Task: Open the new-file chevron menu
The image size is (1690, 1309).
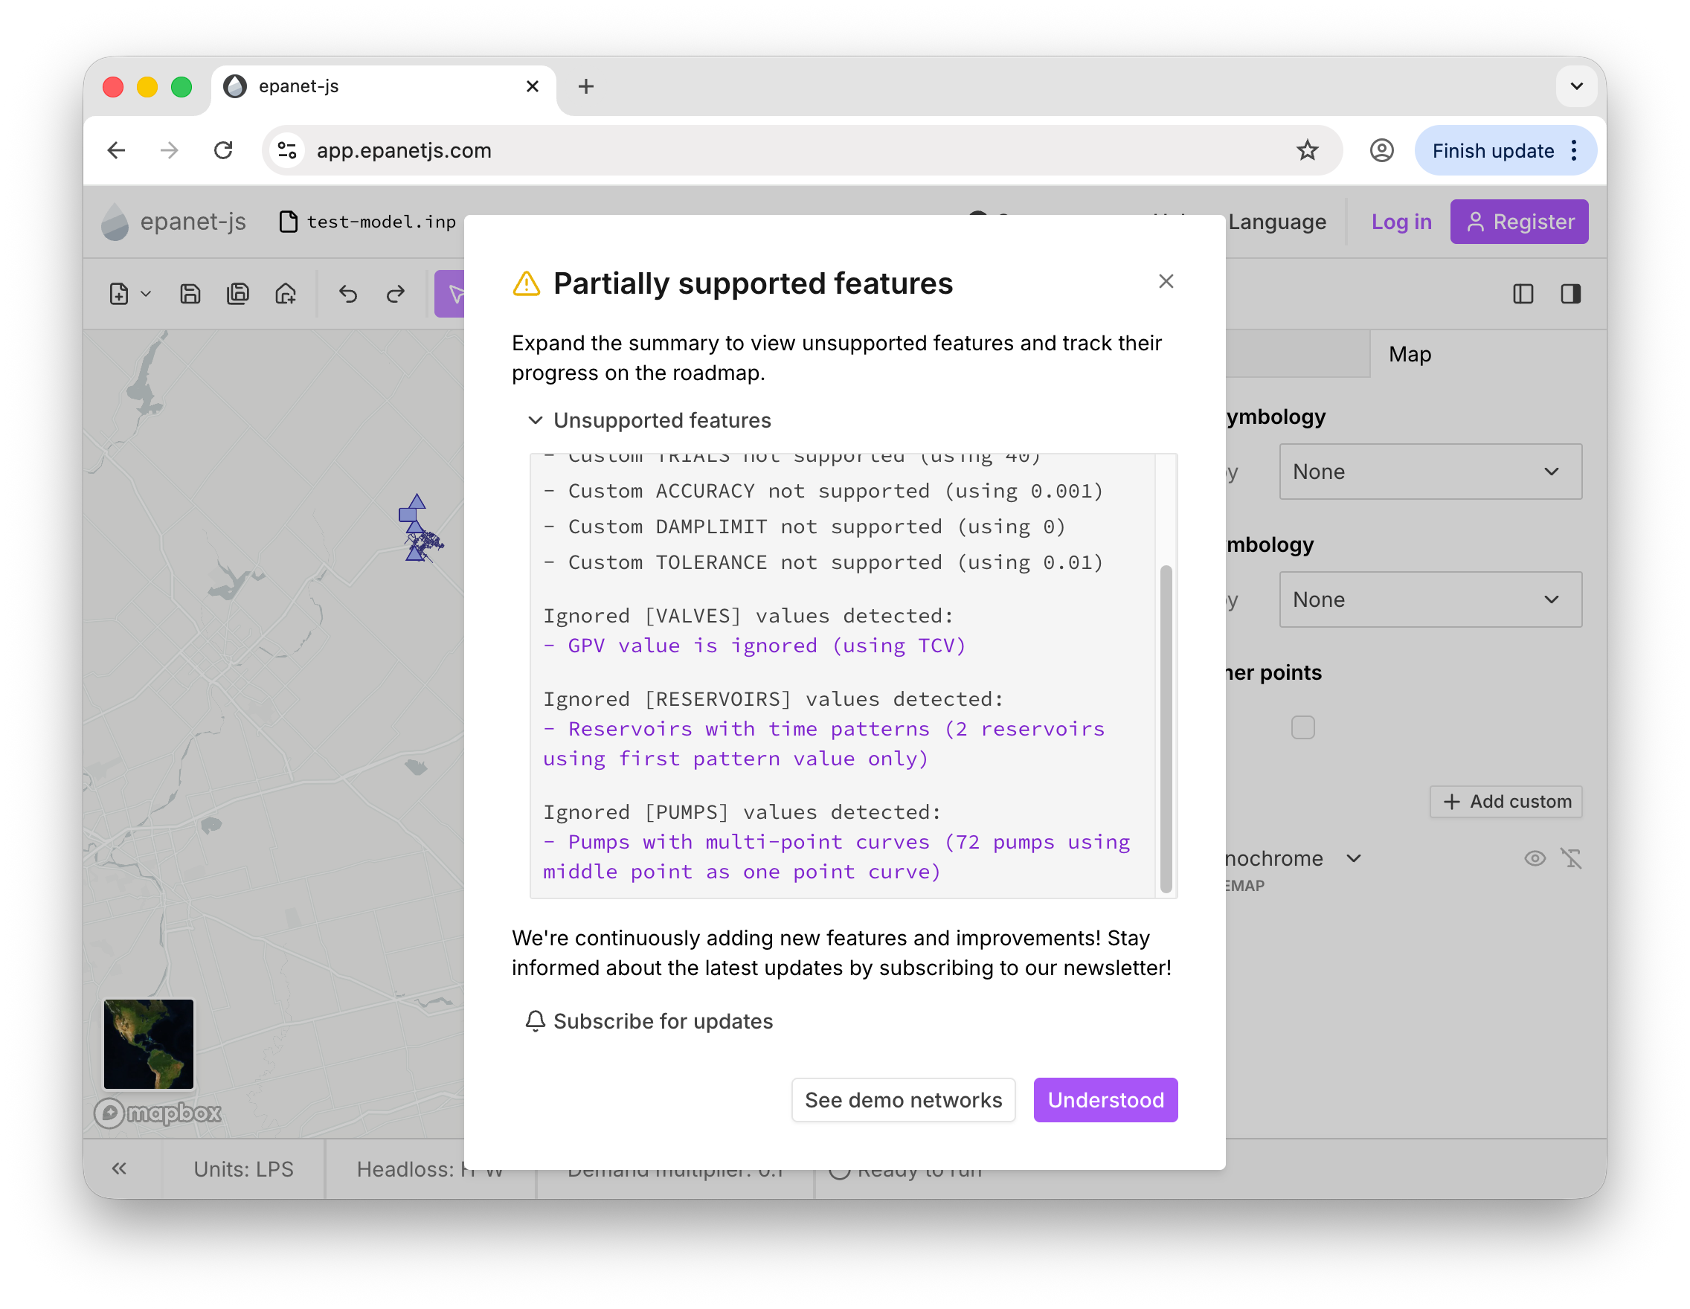Action: pyautogui.click(x=146, y=294)
